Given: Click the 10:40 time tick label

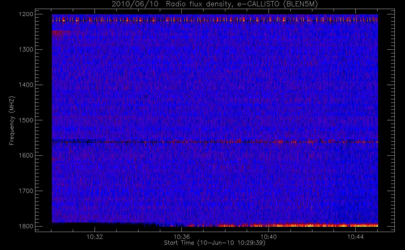Looking at the screenshot, I should (x=269, y=237).
